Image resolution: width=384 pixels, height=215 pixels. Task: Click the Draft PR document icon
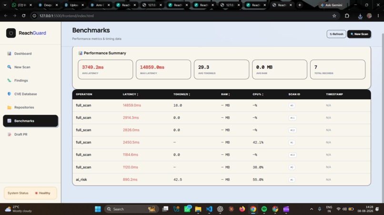point(10,134)
